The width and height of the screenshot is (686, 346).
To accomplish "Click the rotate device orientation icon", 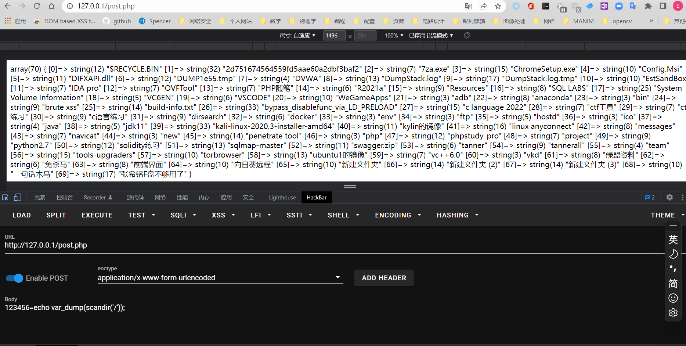I will pos(467,35).
